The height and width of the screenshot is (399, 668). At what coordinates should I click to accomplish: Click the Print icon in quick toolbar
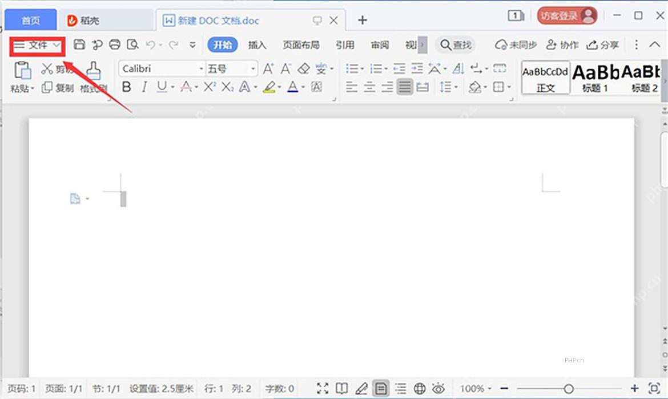pos(115,44)
